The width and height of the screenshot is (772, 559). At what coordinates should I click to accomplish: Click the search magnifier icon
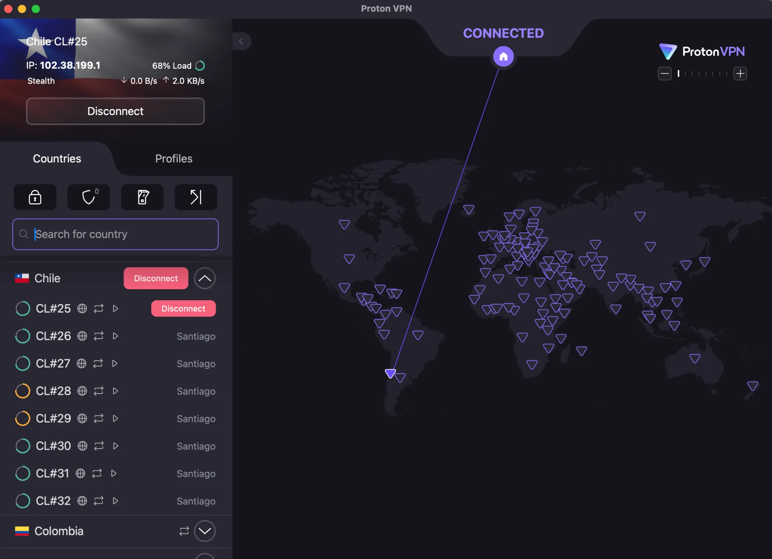24,234
